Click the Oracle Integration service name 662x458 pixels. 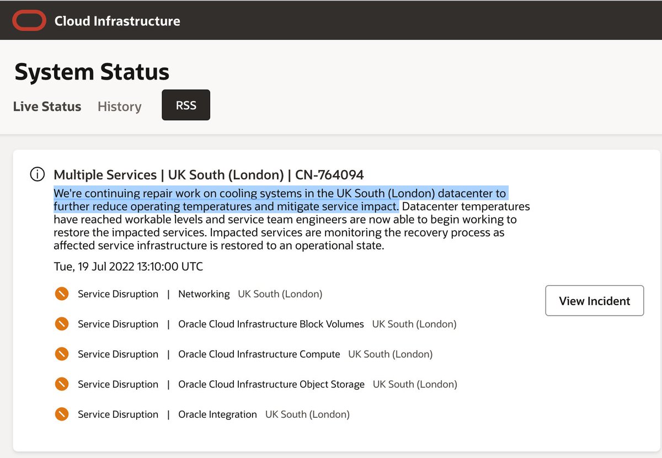tap(217, 414)
